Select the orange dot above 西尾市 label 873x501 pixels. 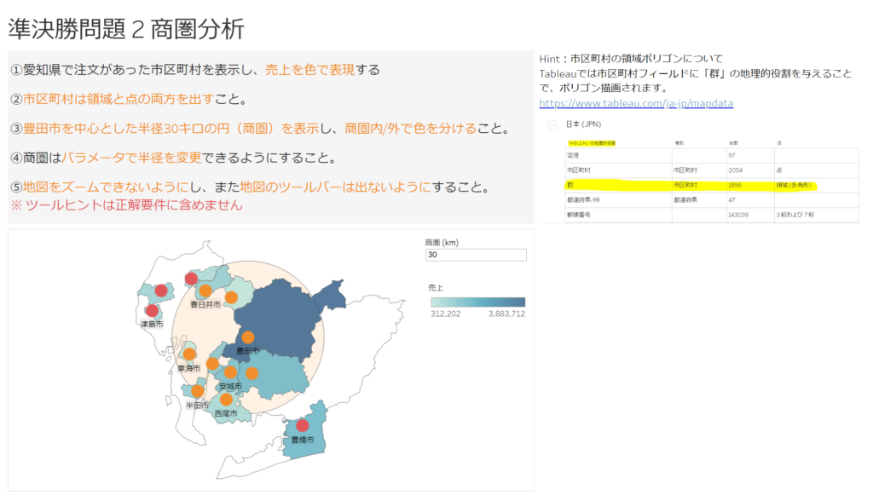[x=225, y=399]
